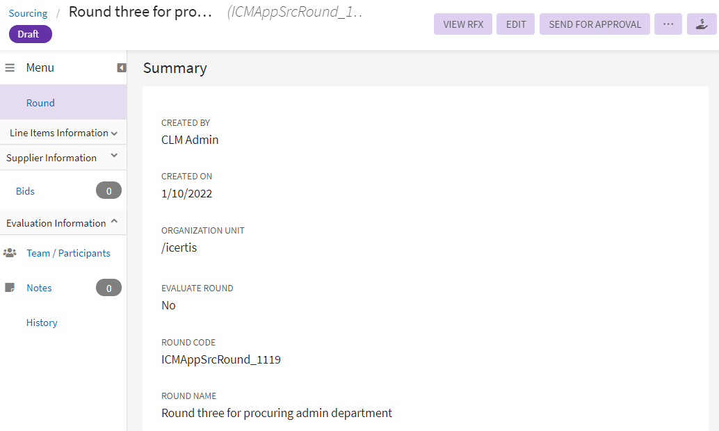
Task: Go to Sourcing breadcrumb link
Action: tap(28, 13)
